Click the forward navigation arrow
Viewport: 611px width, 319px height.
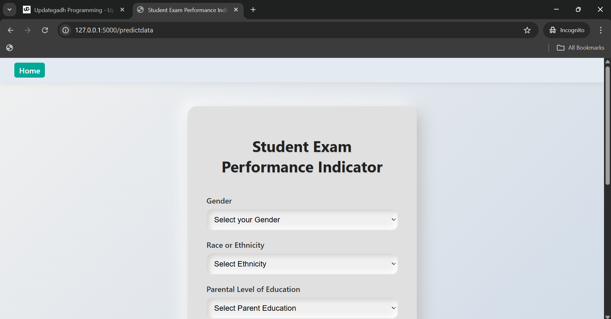tap(28, 30)
